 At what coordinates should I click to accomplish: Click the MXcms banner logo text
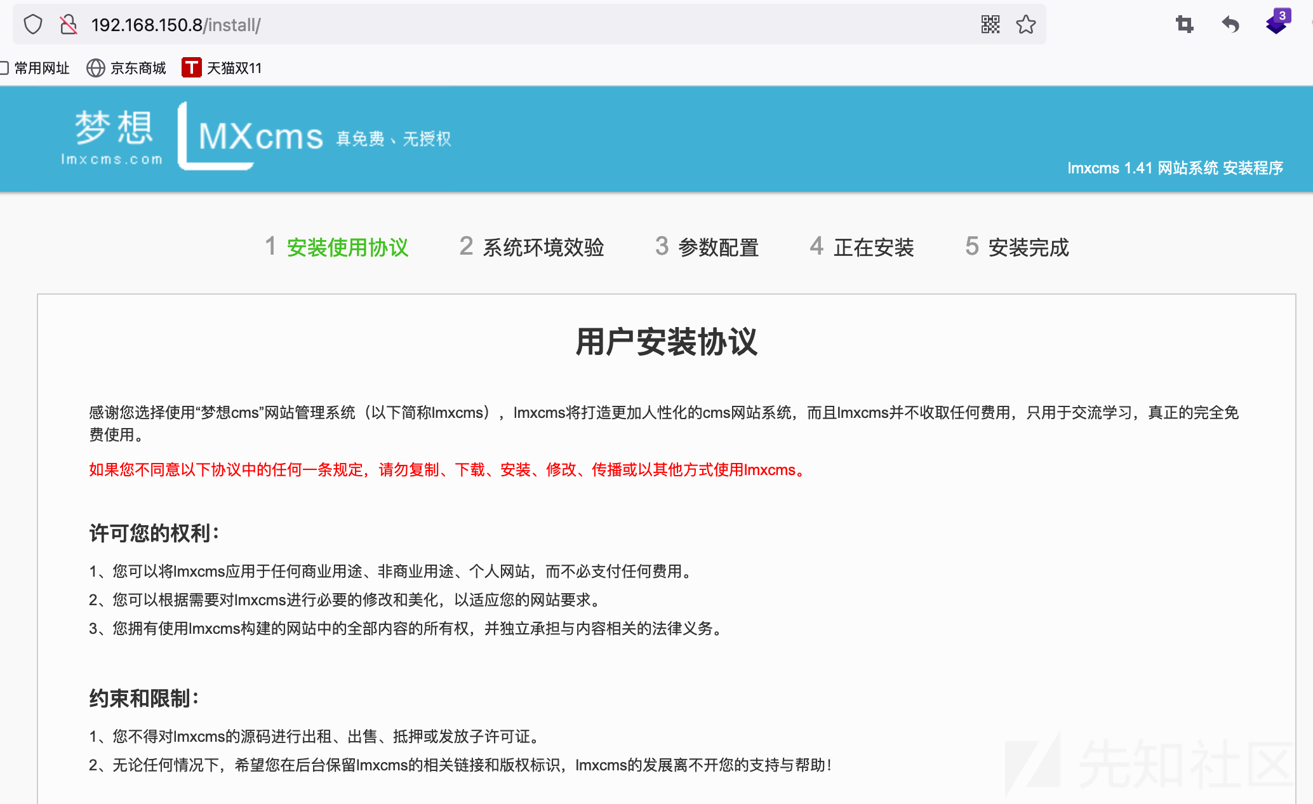tap(260, 137)
